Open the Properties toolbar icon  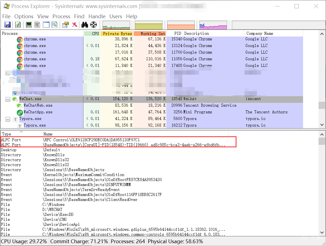(65, 25)
